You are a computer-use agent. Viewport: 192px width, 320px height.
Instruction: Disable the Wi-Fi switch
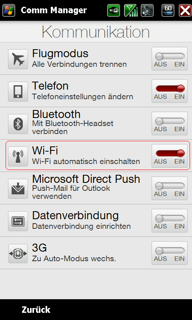[x=170, y=156]
